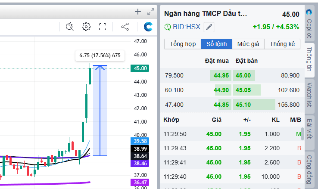The height and width of the screenshot is (189, 318).
Task: Click the trade list scrollbar thumb
Action: (302, 134)
